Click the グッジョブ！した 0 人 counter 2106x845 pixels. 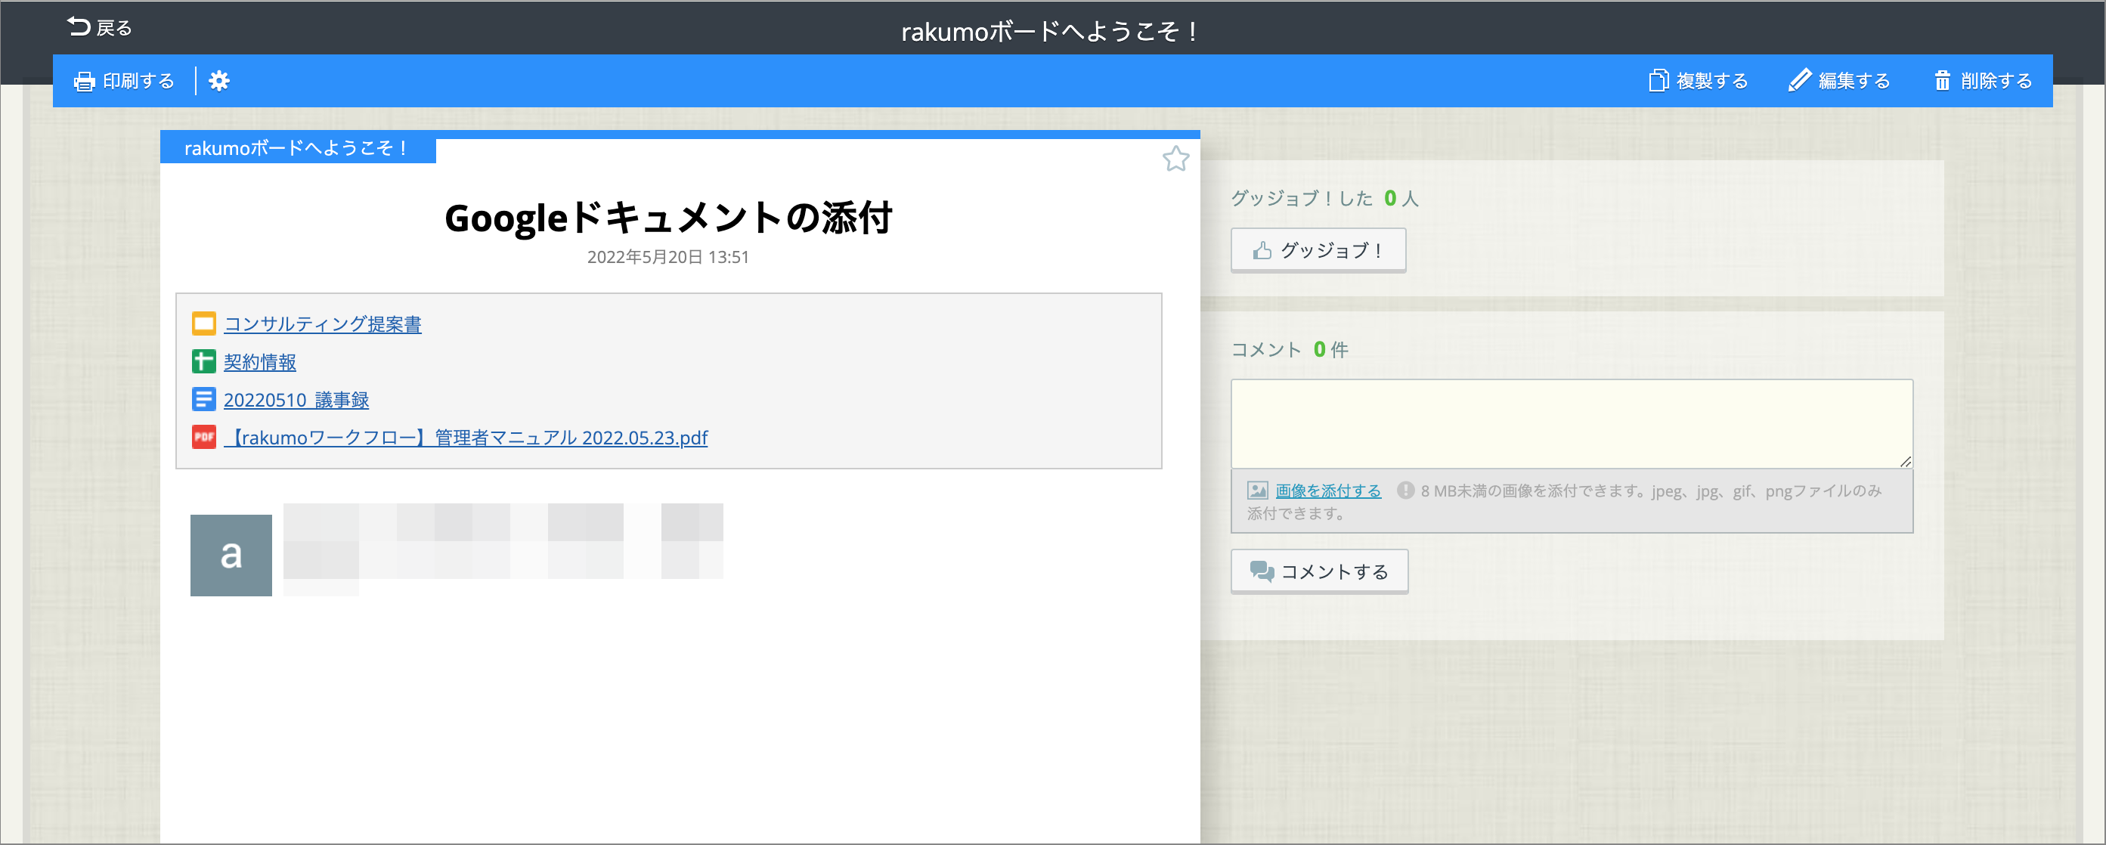(1324, 198)
